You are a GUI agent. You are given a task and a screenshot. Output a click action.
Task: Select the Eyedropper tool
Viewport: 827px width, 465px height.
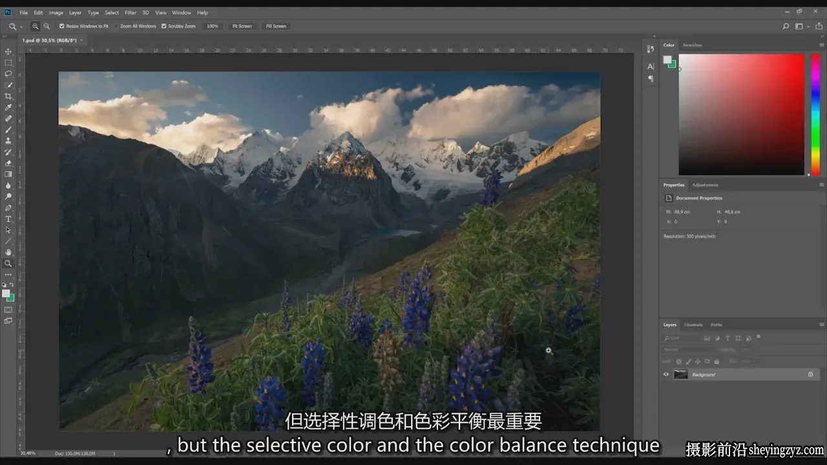point(8,107)
